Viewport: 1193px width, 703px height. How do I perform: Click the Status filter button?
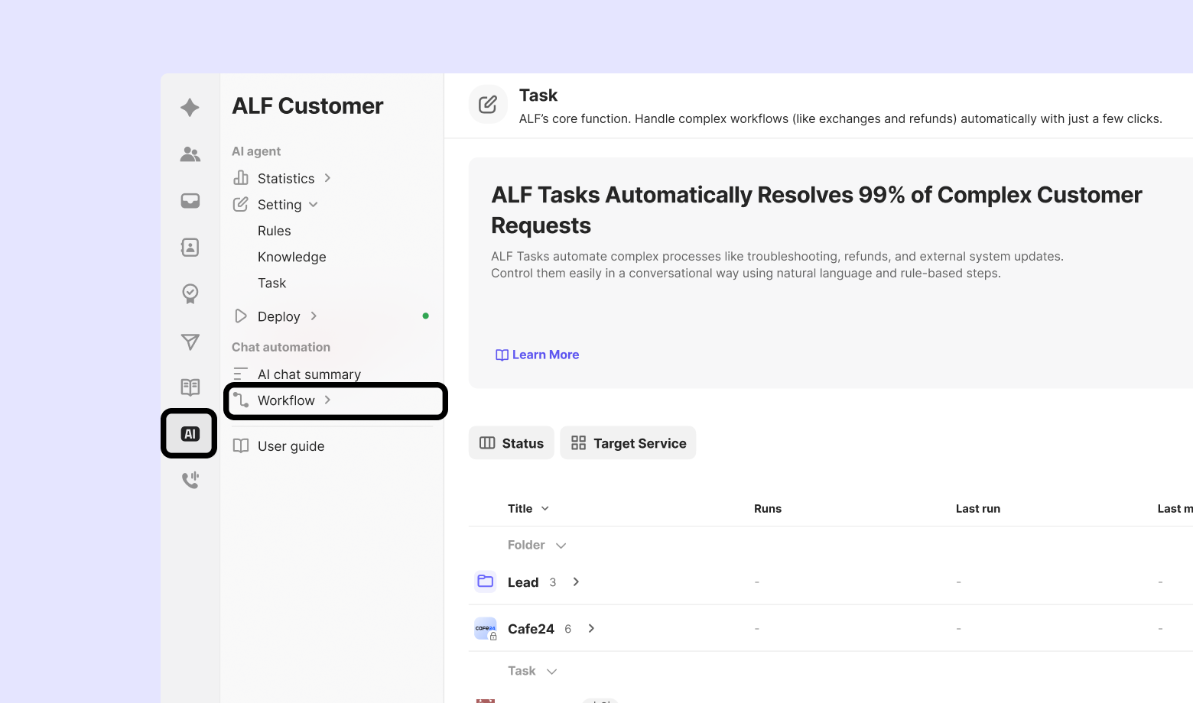(x=512, y=443)
